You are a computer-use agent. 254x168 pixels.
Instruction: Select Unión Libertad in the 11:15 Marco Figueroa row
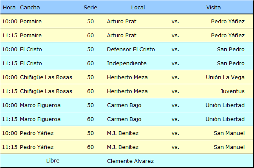[225, 119]
